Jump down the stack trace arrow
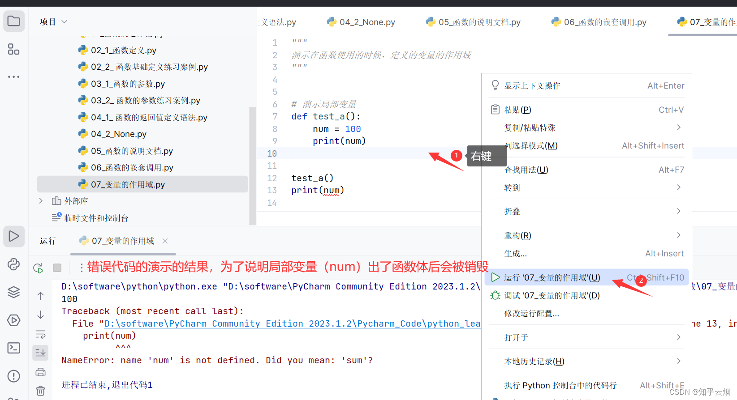Image resolution: width=737 pixels, height=400 pixels. (x=40, y=315)
